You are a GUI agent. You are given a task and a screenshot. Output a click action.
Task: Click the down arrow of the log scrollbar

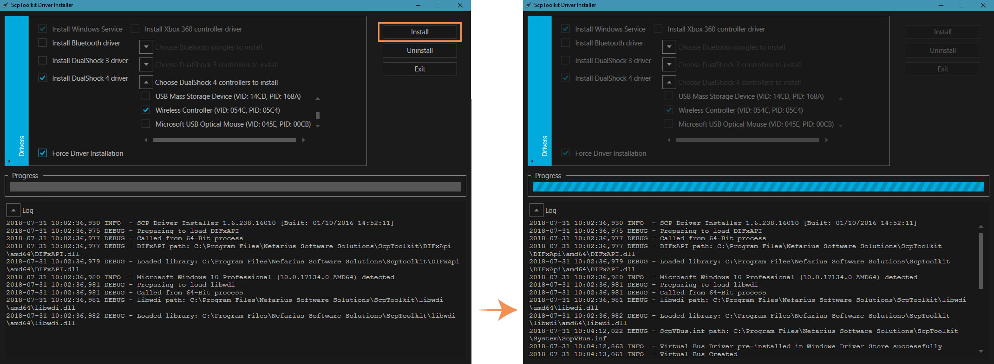[981, 351]
